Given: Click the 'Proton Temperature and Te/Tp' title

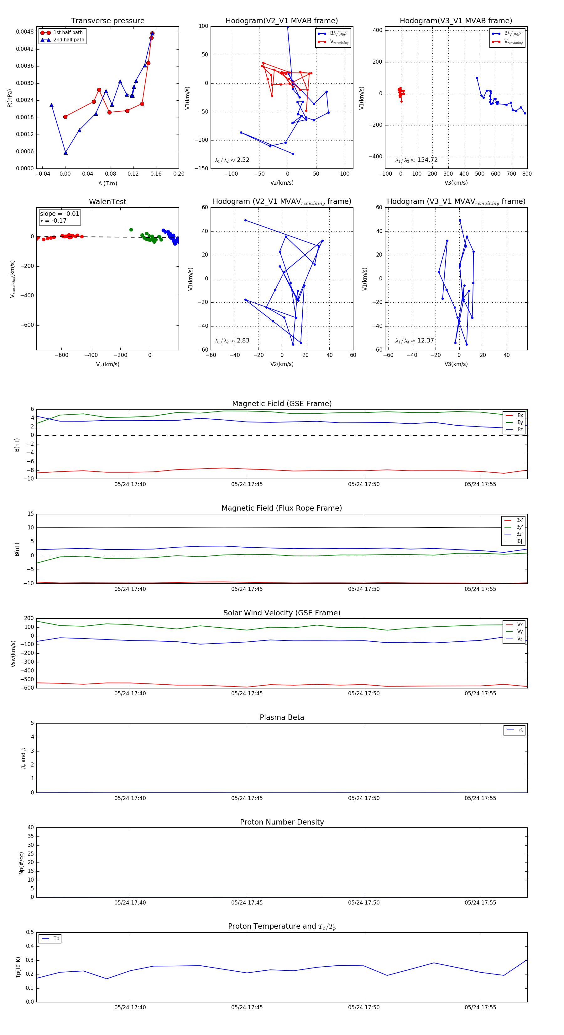Looking at the screenshot, I should click(282, 926).
